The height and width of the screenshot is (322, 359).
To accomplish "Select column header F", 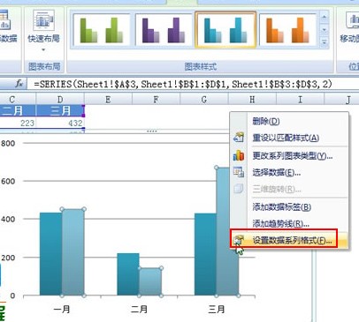I will (x=156, y=100).
